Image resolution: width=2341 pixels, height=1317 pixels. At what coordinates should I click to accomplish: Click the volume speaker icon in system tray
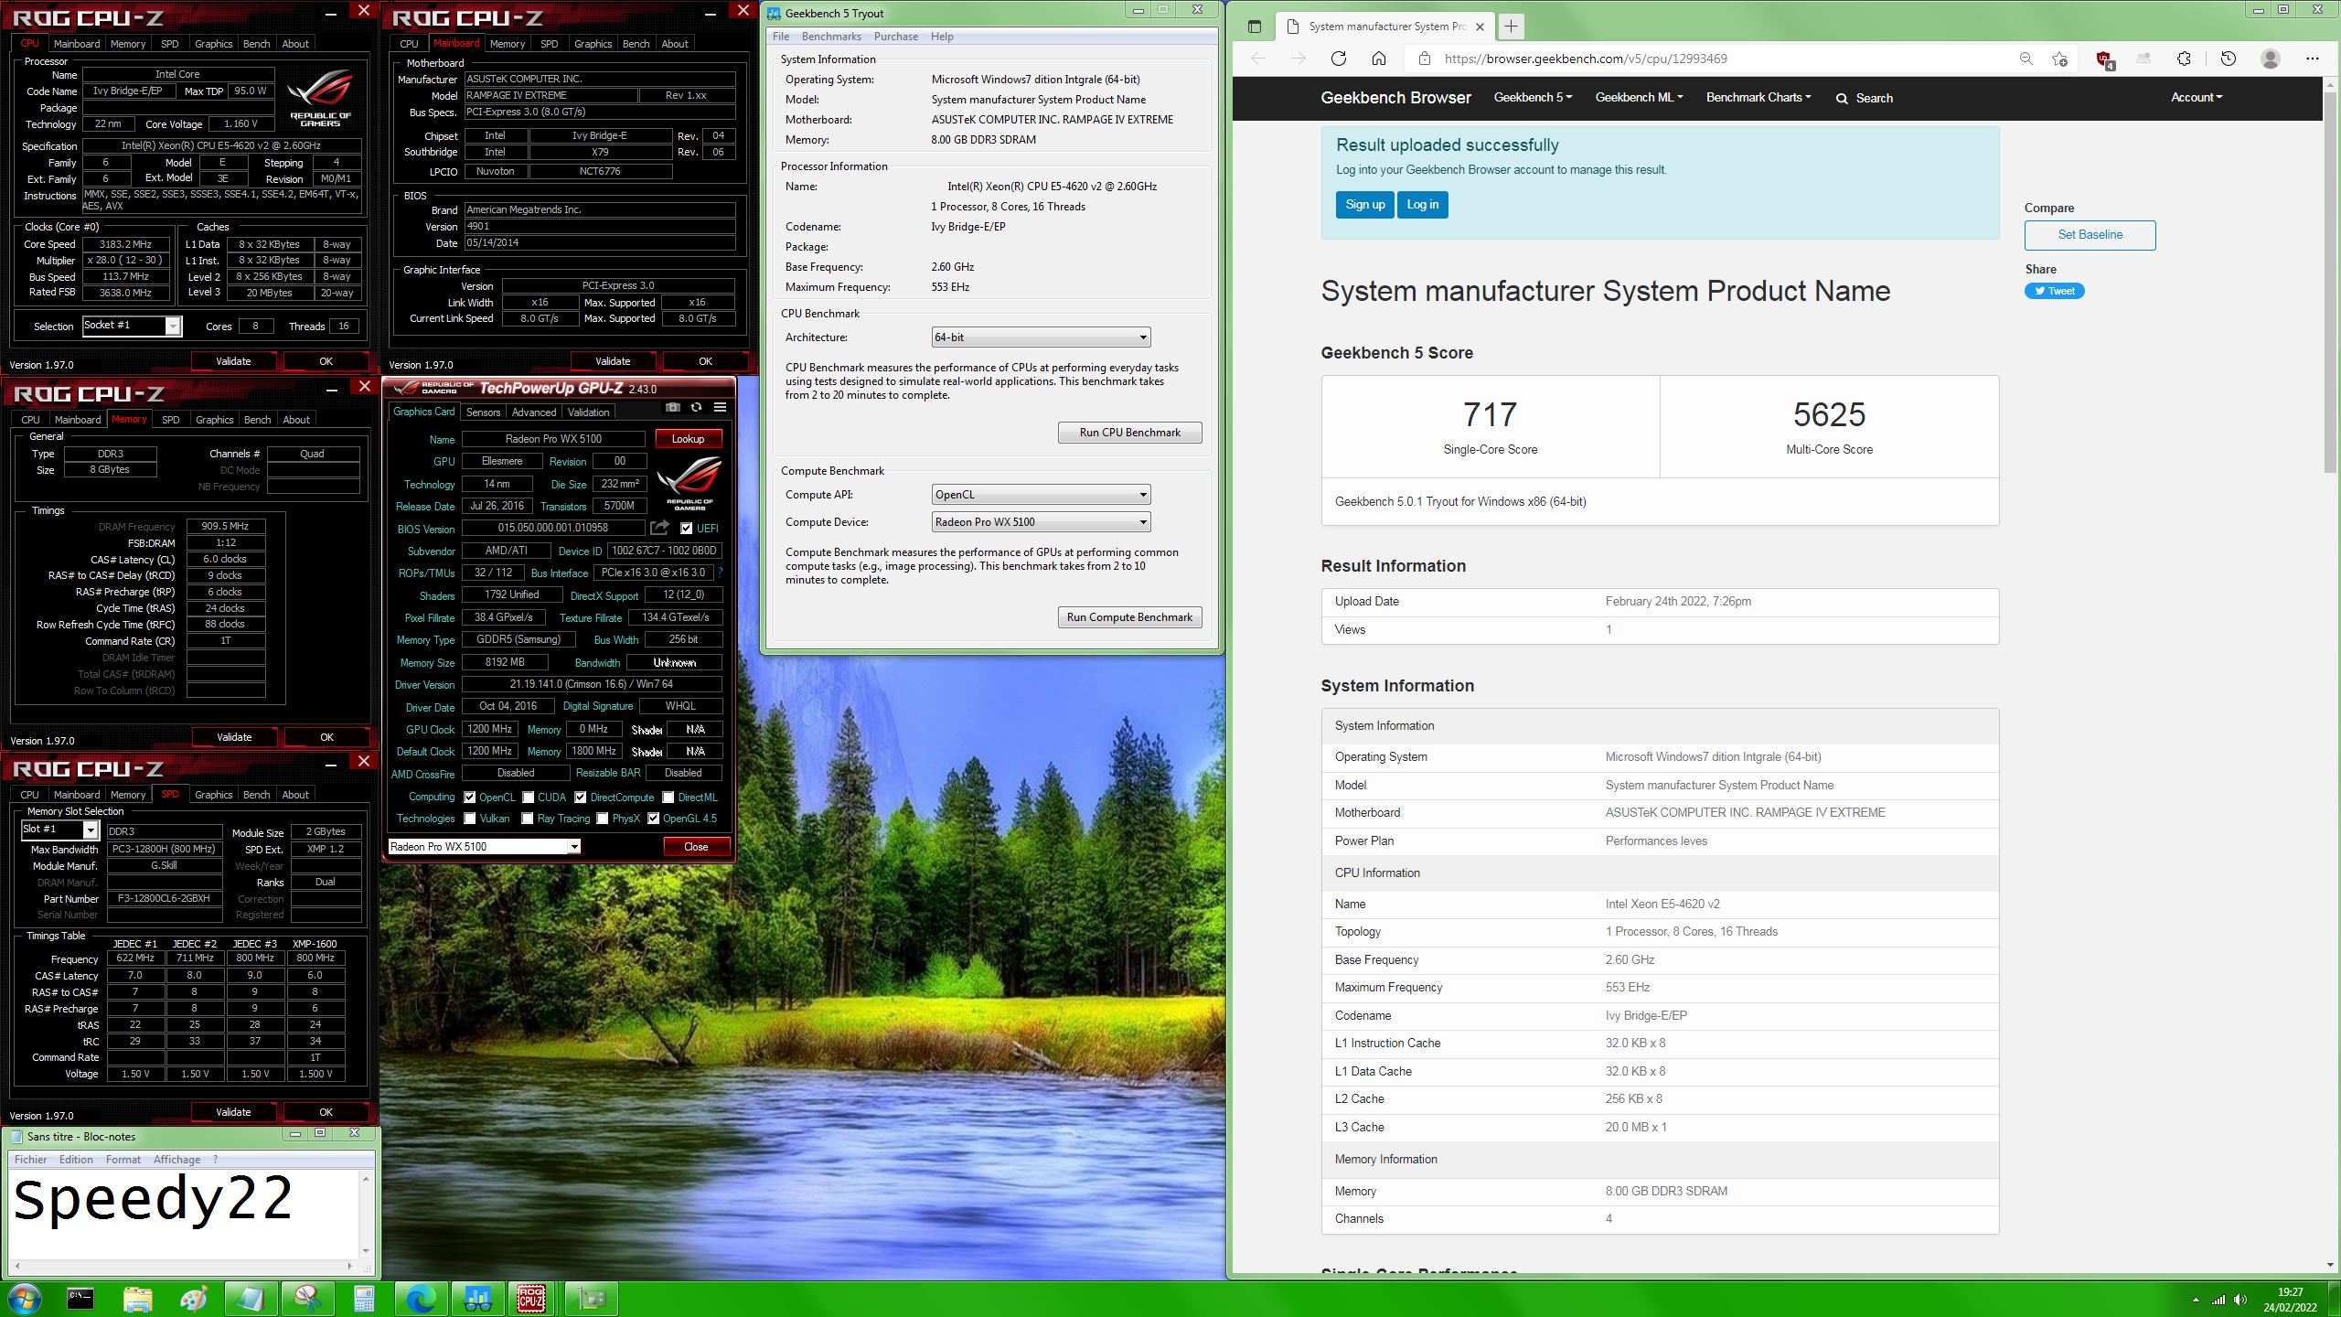click(2239, 1299)
